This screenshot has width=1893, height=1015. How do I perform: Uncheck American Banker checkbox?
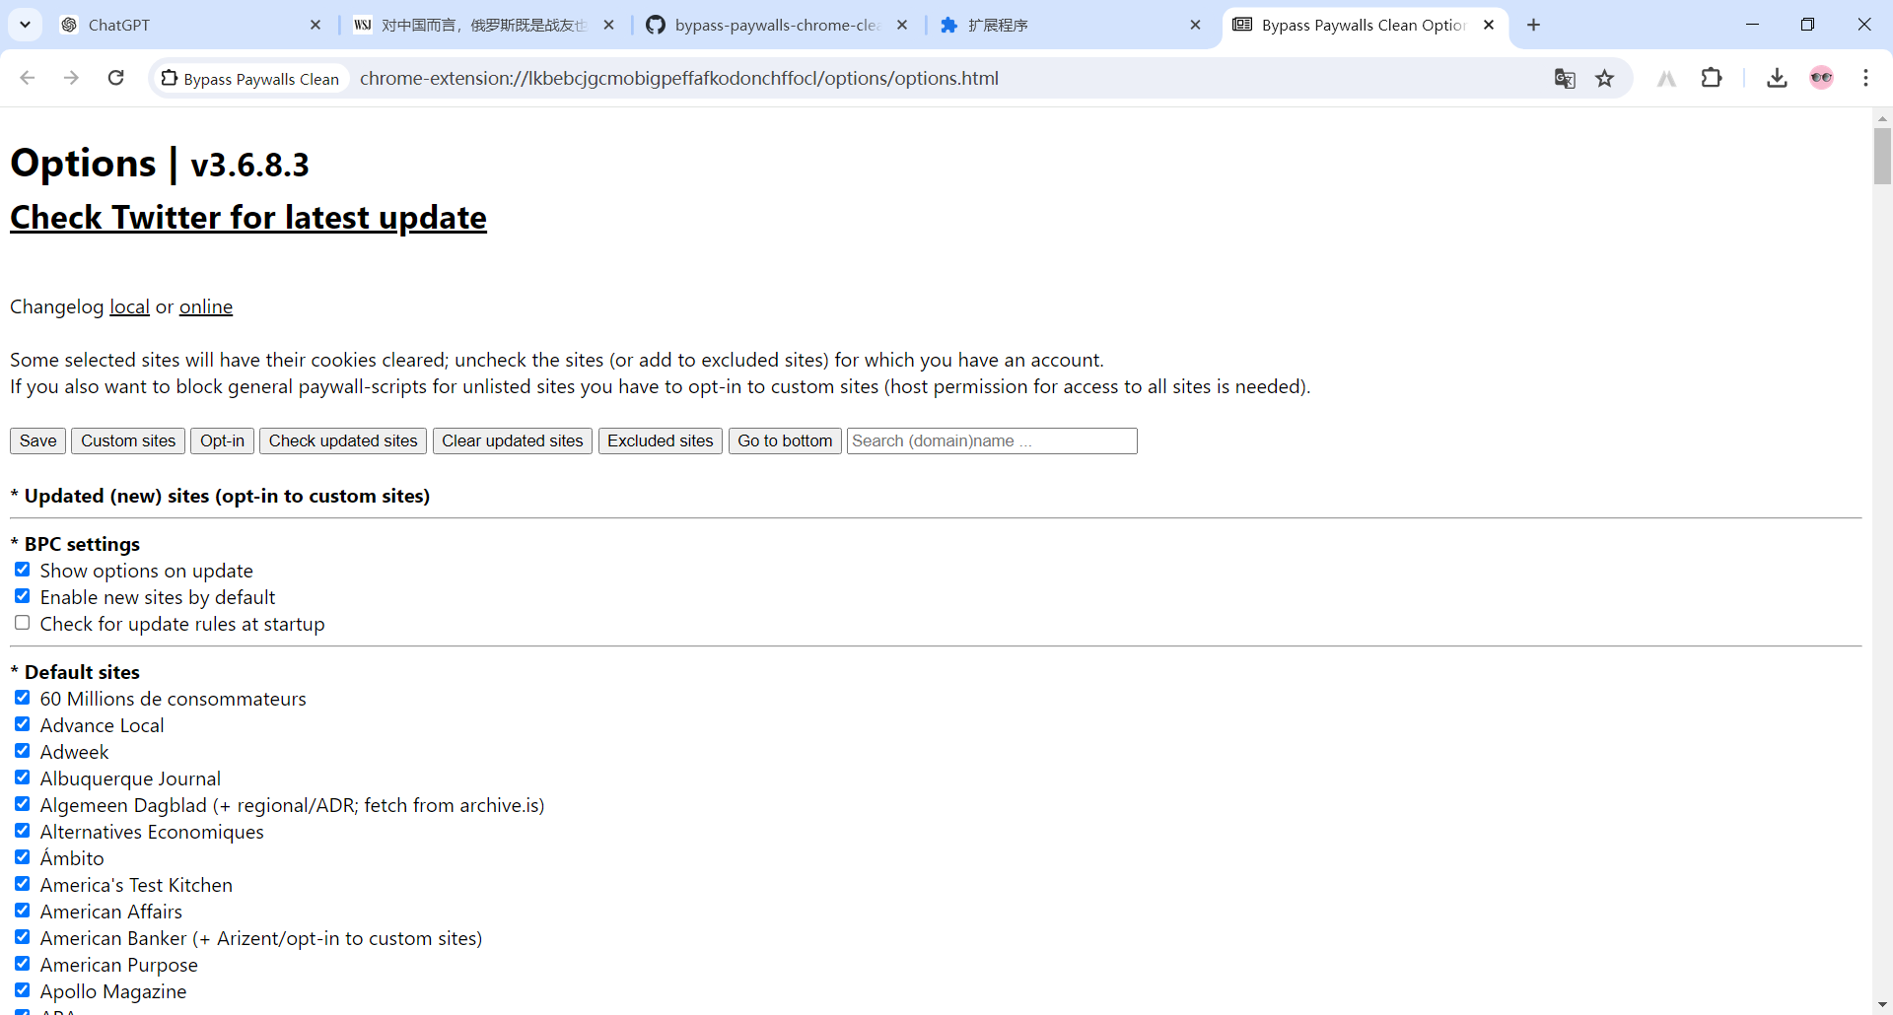[x=22, y=937]
